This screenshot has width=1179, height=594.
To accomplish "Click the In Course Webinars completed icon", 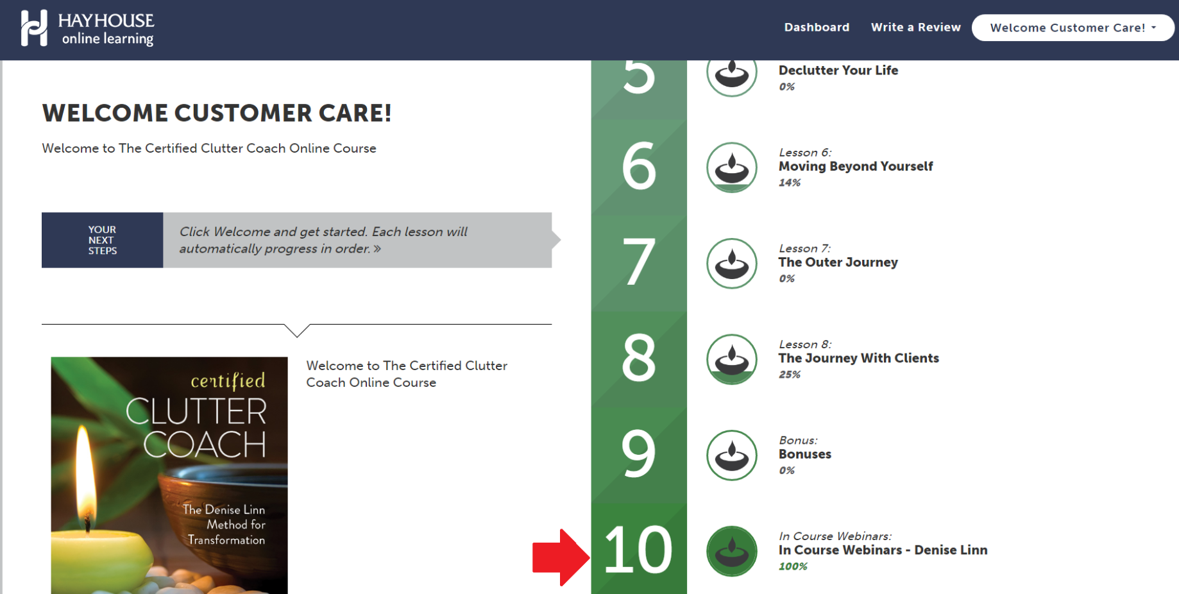I will coord(731,551).
